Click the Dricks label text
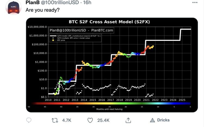The width and height of the screenshot is (204, 127). pyautogui.click(x=163, y=120)
